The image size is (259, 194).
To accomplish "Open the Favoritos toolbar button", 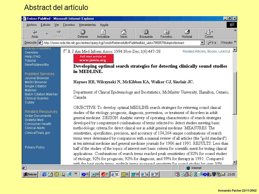I will [166, 34].
